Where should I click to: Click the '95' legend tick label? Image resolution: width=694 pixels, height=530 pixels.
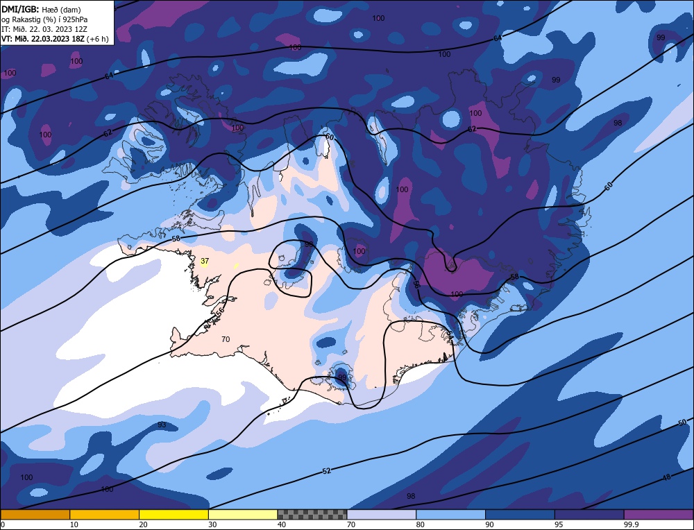pos(559,524)
